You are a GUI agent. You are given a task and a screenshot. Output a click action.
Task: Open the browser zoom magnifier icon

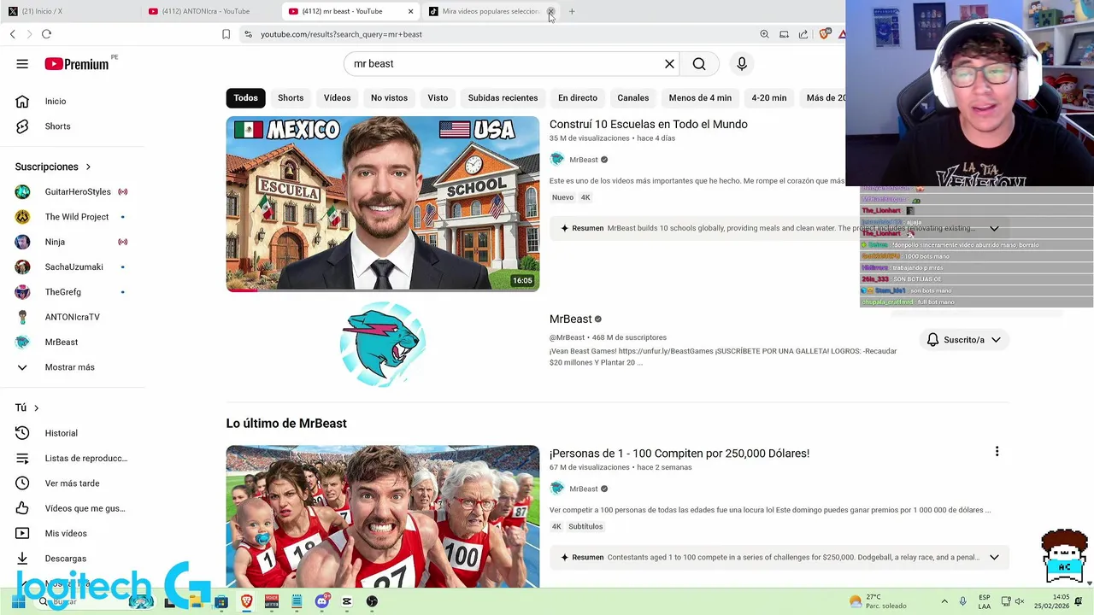(764, 34)
